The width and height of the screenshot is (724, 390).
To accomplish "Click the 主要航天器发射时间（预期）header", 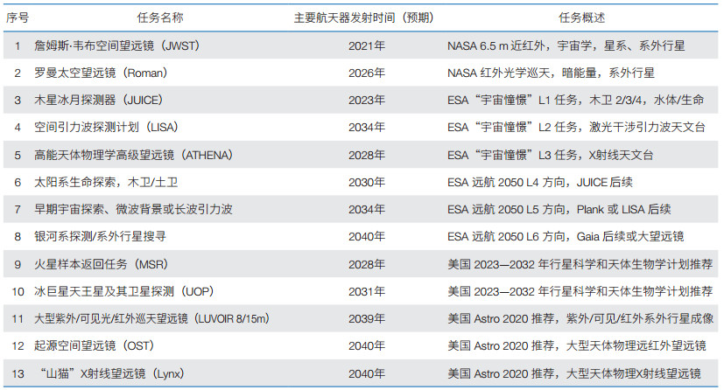I will coord(364,17).
